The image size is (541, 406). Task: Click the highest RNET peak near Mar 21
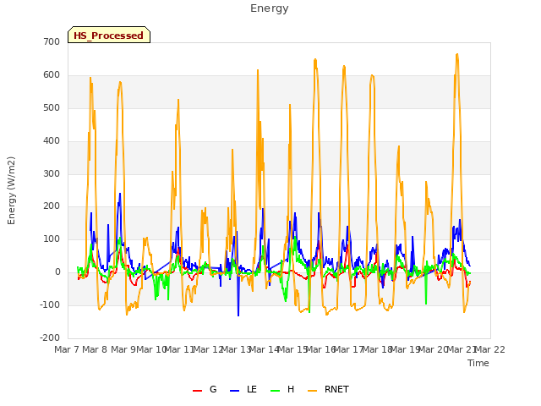point(457,54)
